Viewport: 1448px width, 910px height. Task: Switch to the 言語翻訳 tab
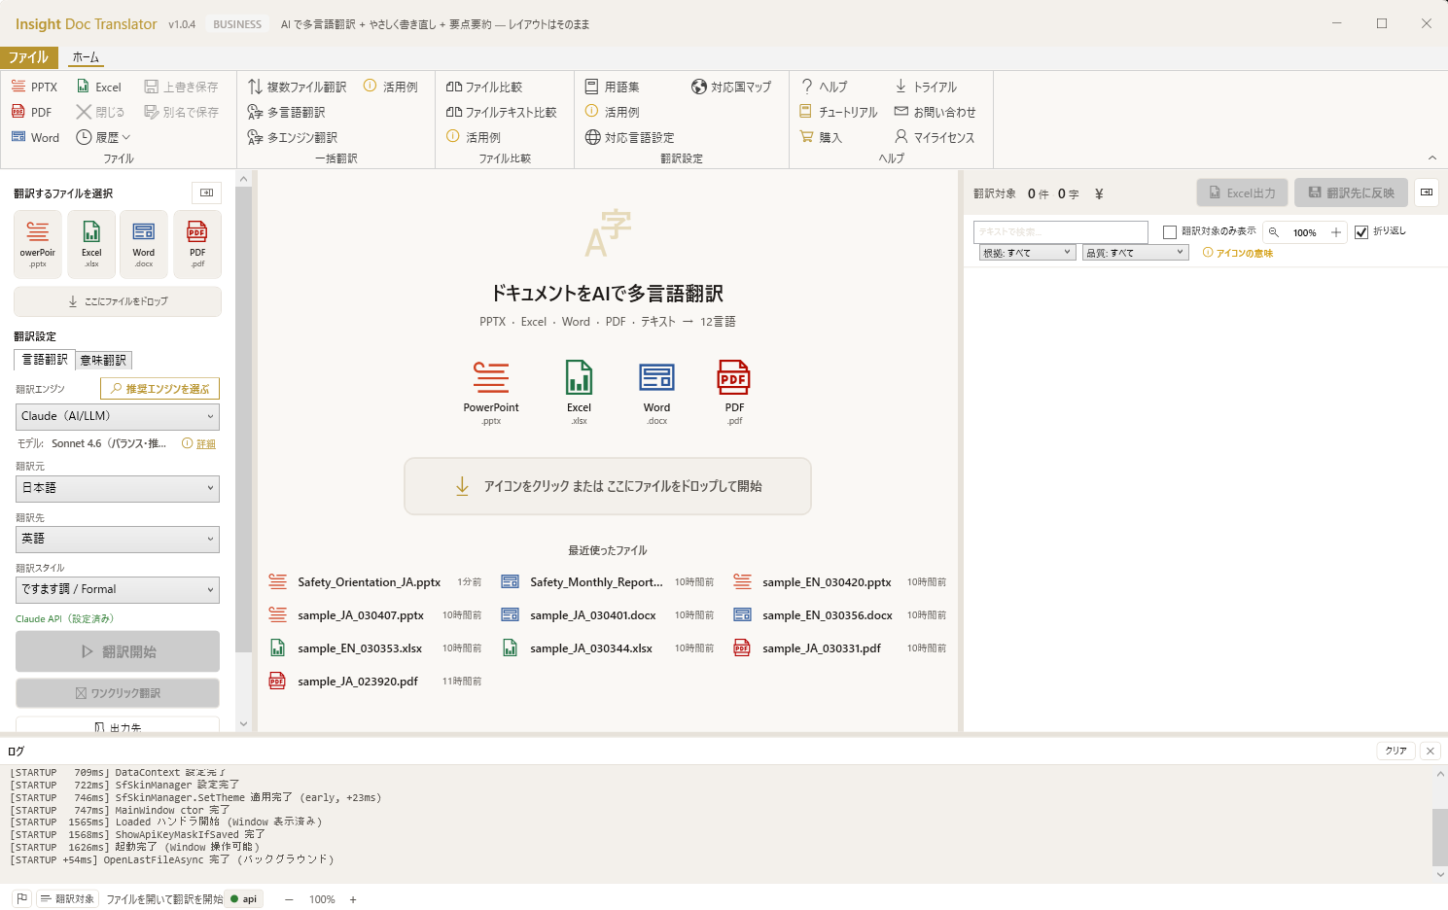point(45,360)
